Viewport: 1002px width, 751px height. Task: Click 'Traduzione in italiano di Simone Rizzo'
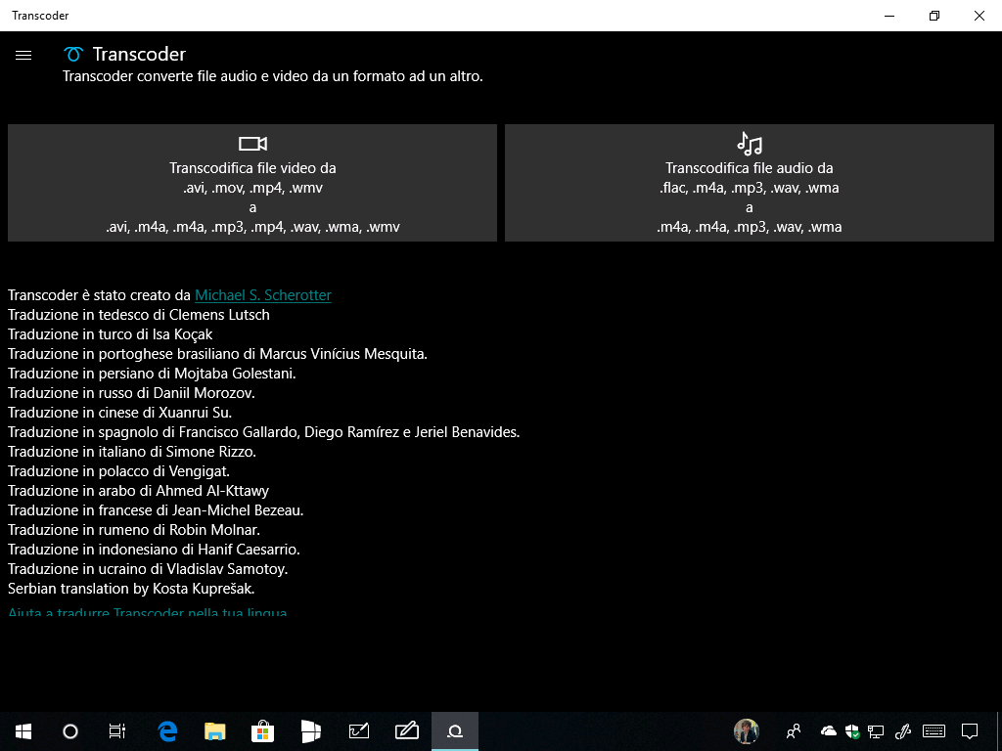point(132,452)
